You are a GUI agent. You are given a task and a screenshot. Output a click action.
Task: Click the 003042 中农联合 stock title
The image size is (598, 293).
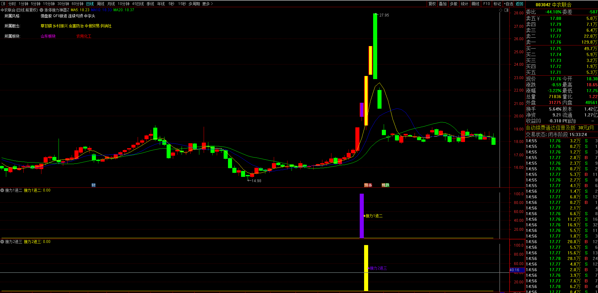[x=553, y=5]
